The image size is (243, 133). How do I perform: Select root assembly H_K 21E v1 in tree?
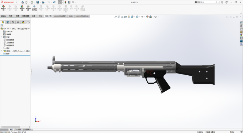click(x=15, y=29)
